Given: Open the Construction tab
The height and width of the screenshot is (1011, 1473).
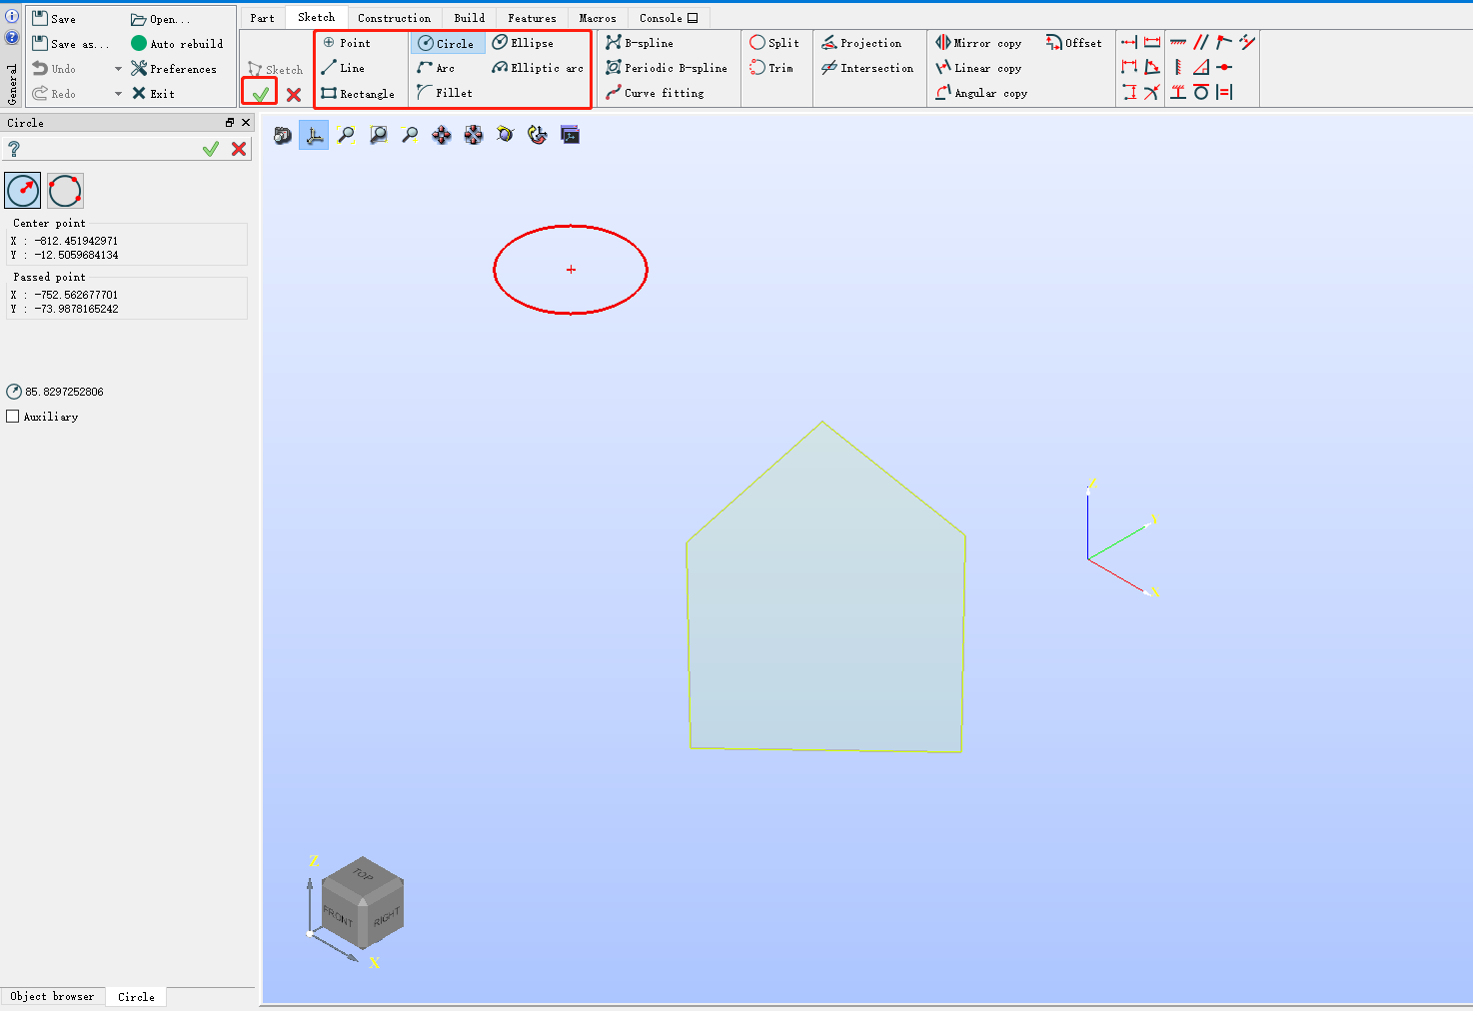Looking at the screenshot, I should coord(395,18).
